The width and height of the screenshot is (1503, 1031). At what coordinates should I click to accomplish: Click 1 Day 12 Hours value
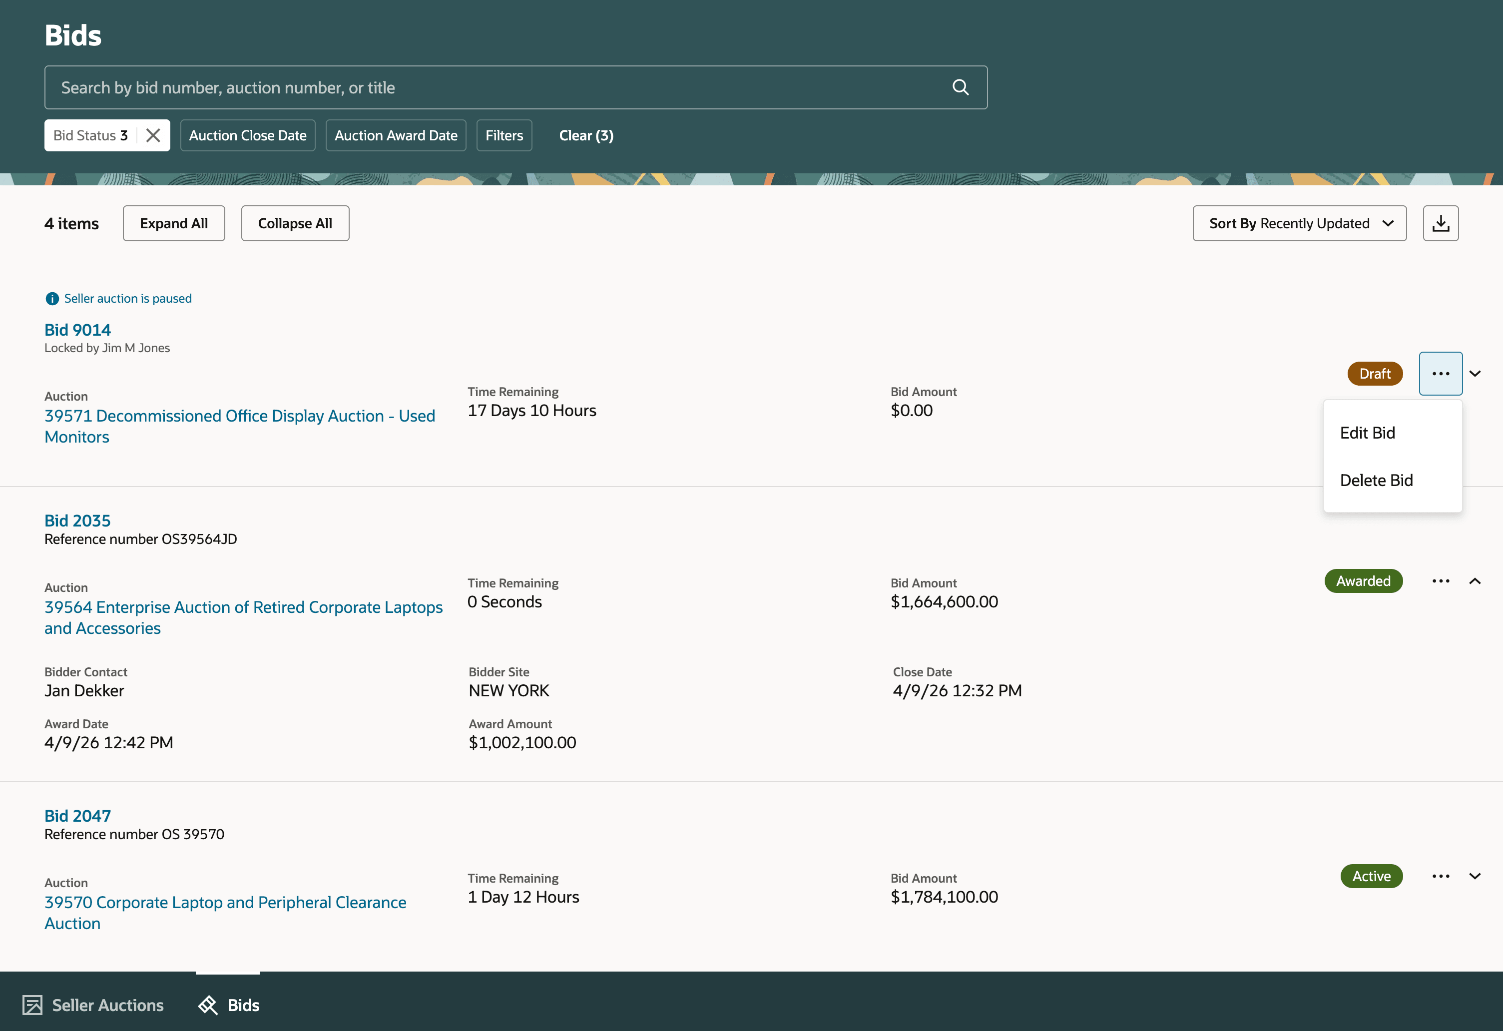click(524, 897)
